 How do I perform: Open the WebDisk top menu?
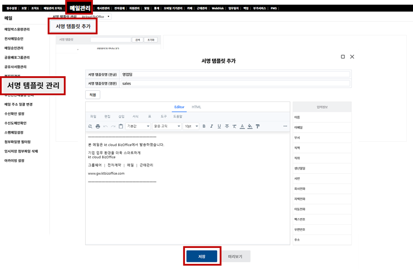[217, 8]
